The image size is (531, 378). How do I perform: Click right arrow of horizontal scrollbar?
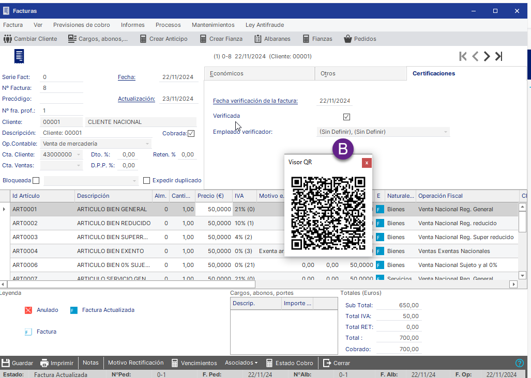click(x=514, y=285)
